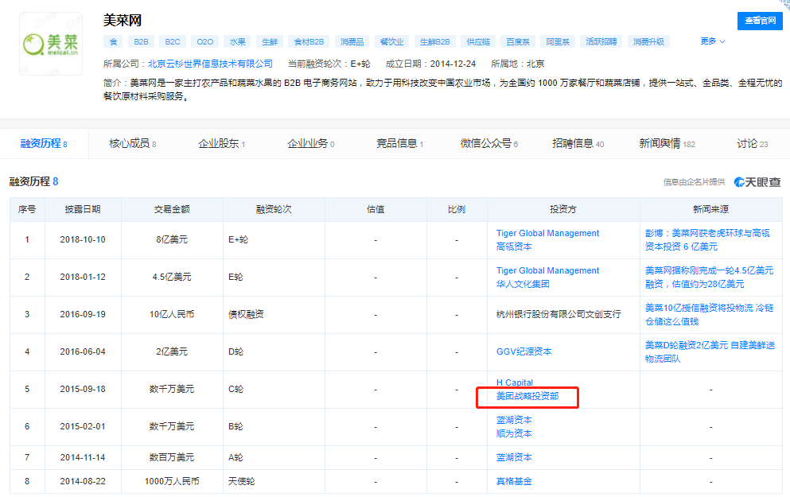The width and height of the screenshot is (790, 497).
Task: Open the 美菜D轮融资2亿美元 news link
Action: point(710,352)
